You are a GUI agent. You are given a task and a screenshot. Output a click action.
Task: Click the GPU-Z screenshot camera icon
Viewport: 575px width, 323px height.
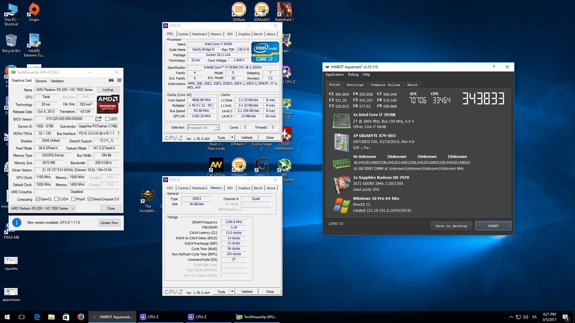coord(111,80)
